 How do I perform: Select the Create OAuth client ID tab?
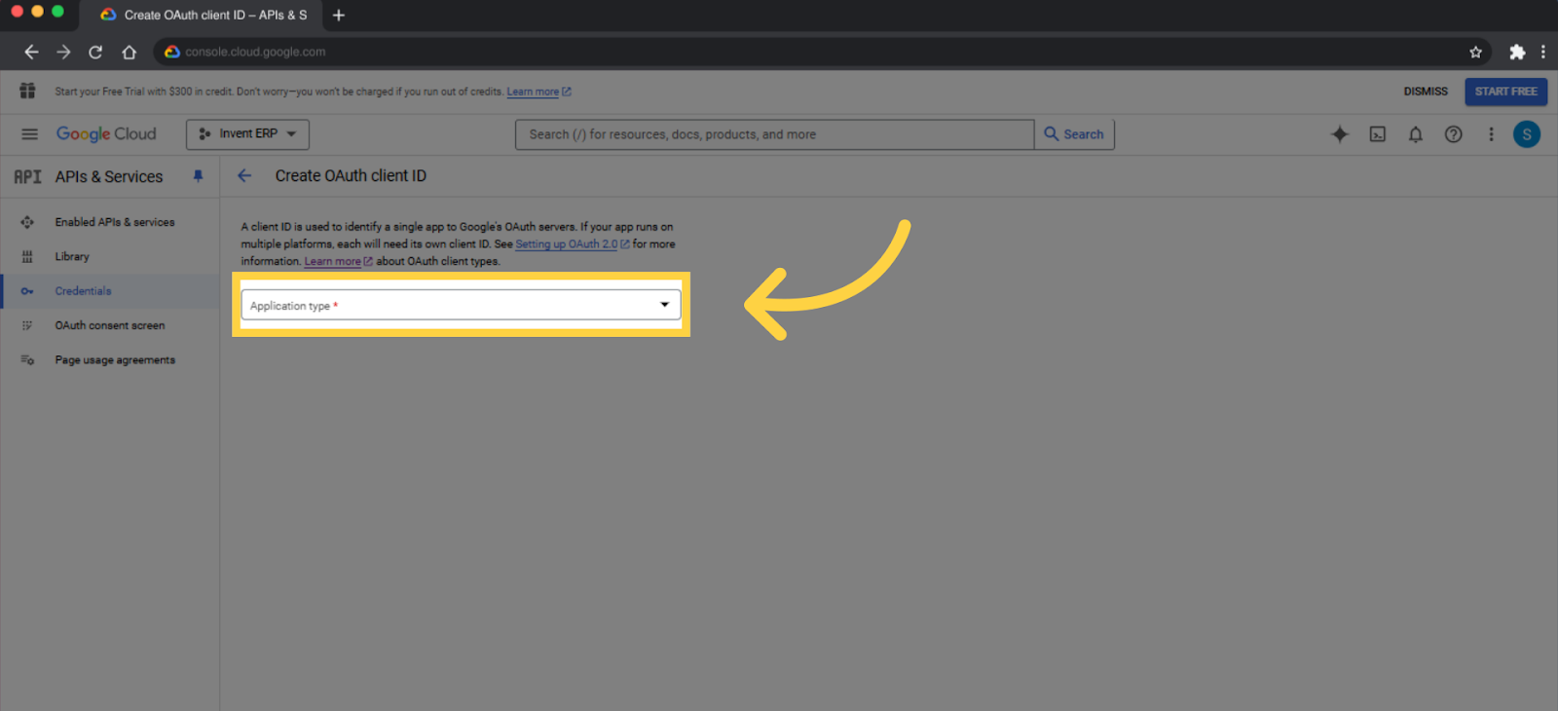click(x=203, y=15)
